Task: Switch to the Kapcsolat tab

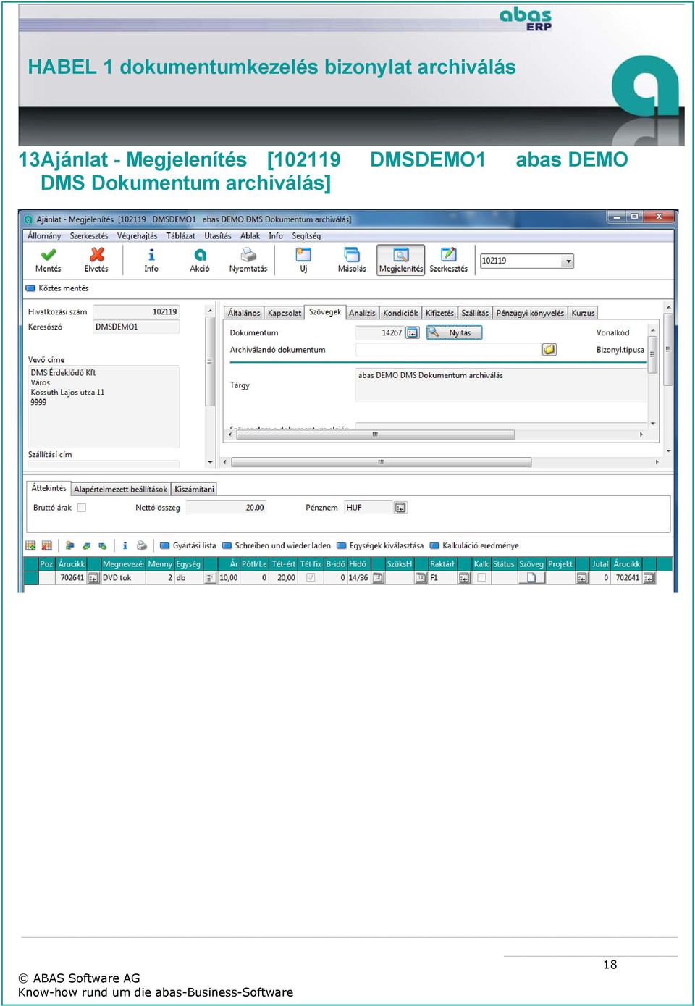Action: 285,313
